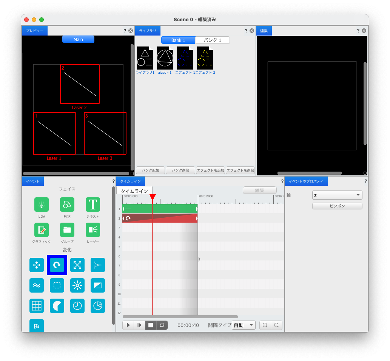
Task: Select the Bank 1 segment
Action: [x=178, y=40]
